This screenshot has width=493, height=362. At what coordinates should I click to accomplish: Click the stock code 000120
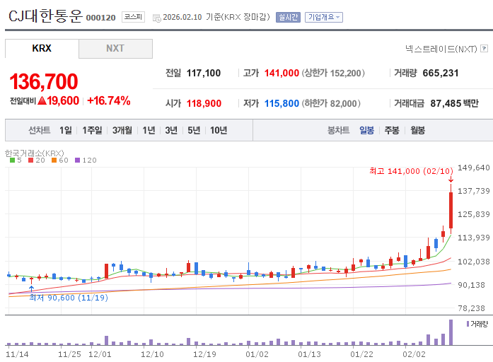pos(100,18)
